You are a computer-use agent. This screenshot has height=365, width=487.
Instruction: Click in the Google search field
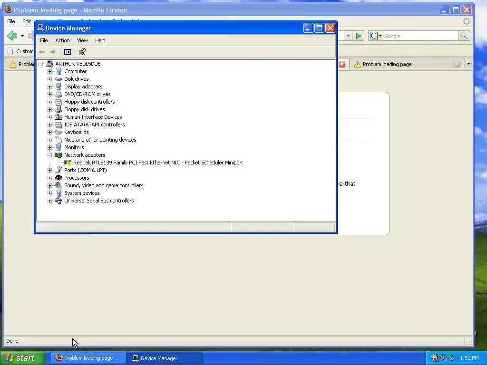(x=420, y=36)
